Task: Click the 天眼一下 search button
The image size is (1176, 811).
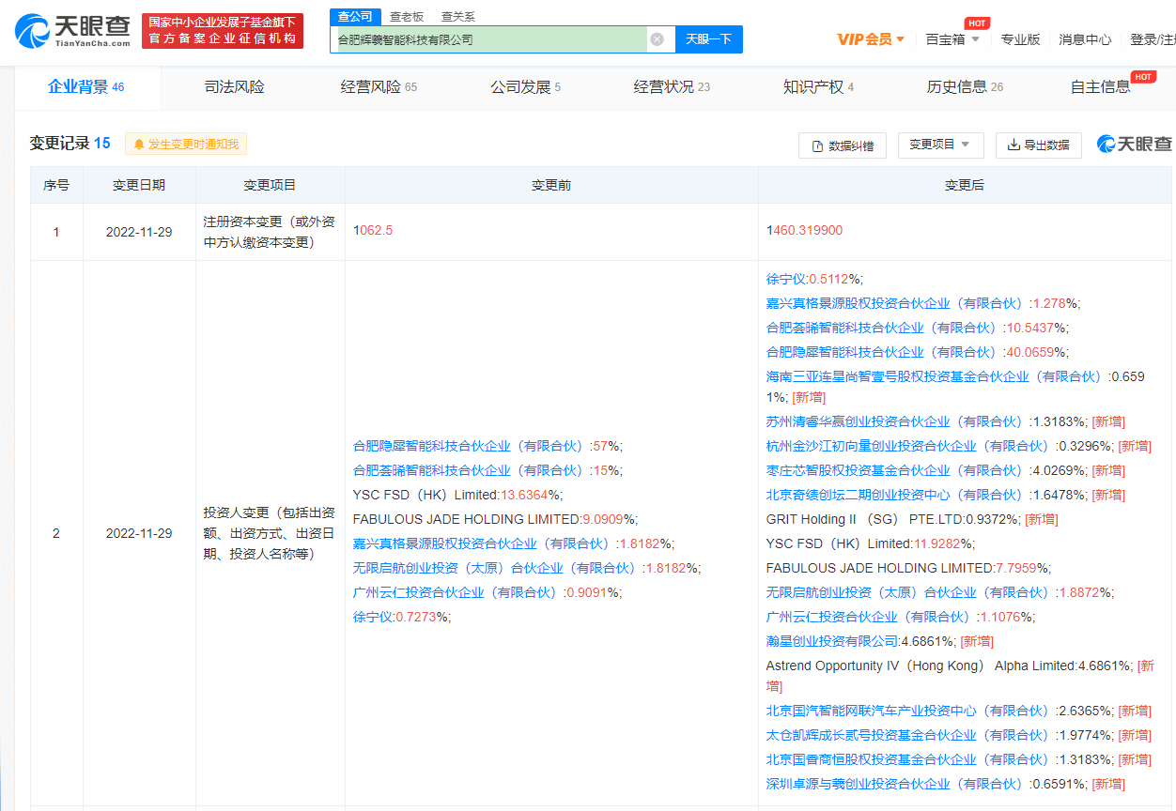Action: 708,38
